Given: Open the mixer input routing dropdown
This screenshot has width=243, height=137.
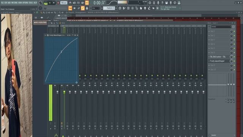Looking at the screenshot, I should [221, 27].
